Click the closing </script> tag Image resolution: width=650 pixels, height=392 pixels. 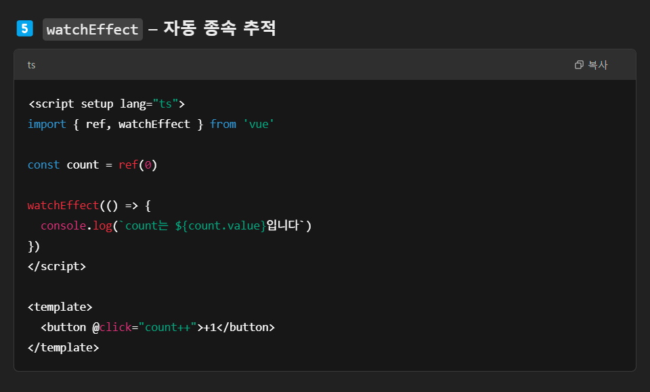(x=57, y=267)
